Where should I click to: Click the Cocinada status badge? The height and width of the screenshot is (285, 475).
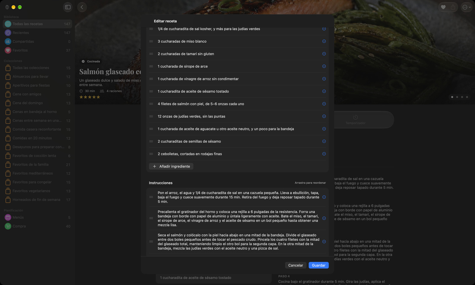[x=91, y=61]
